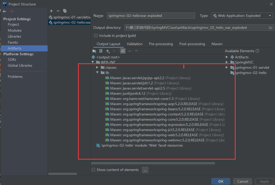The image size is (275, 185).
Task: Open the add copy of menu
Action: (108, 51)
